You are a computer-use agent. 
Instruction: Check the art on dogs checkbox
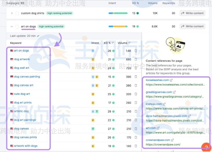coord(17,26)
